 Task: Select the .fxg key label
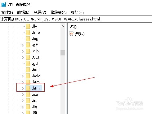[35, 39]
